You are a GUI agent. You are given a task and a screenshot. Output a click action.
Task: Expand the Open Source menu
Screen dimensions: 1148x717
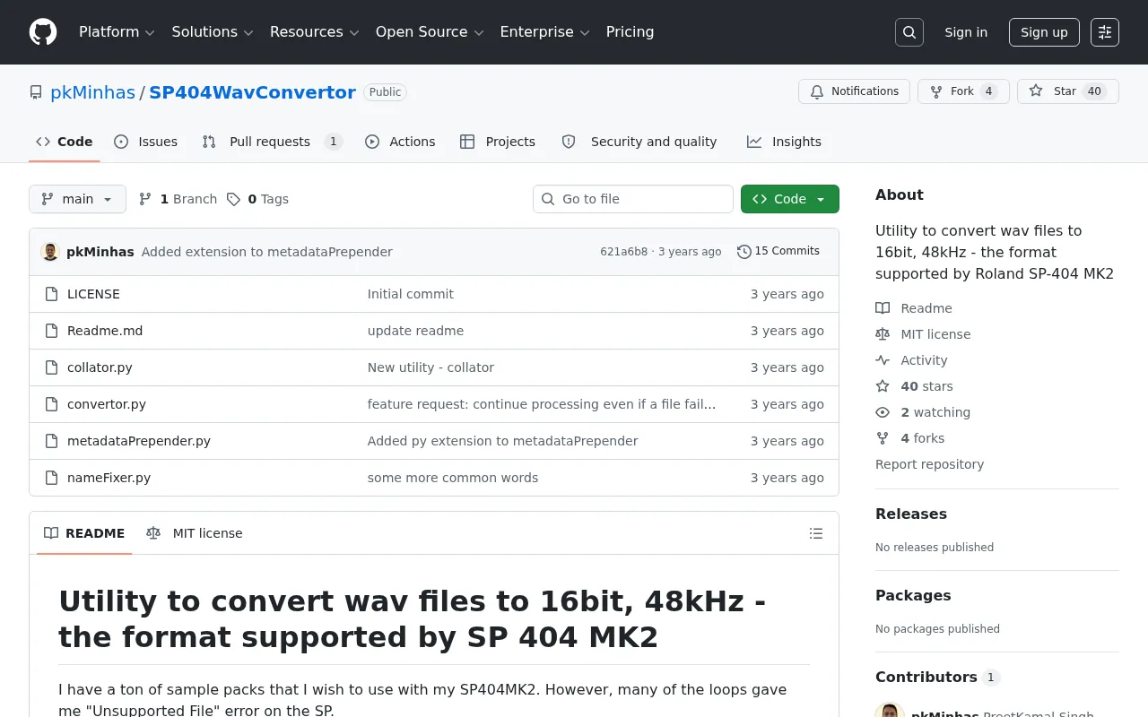tap(430, 32)
